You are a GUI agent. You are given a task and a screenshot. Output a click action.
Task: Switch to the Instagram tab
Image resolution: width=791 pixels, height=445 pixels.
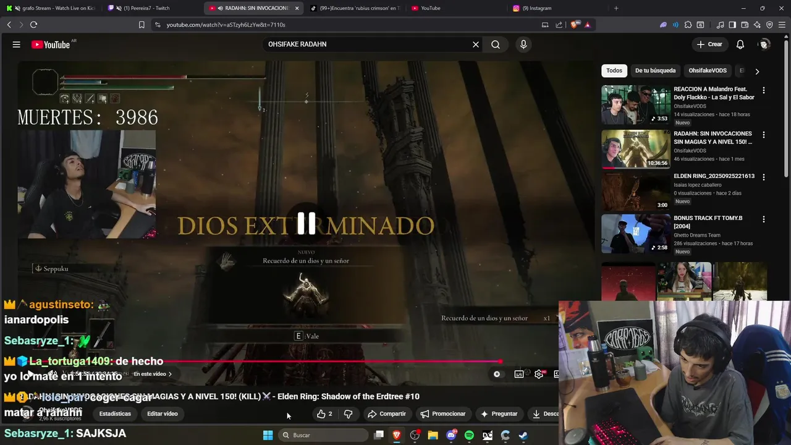pyautogui.click(x=559, y=8)
